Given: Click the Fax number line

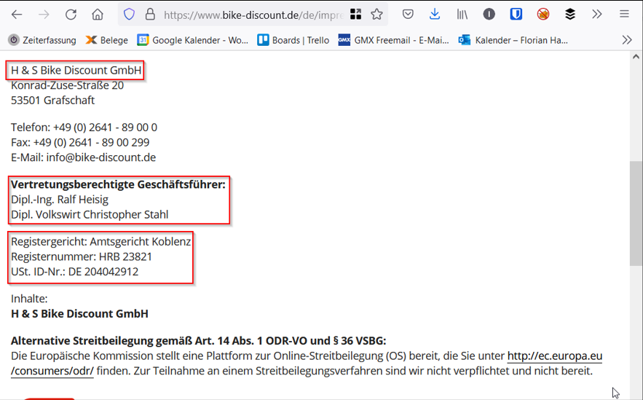Looking at the screenshot, I should coord(80,142).
